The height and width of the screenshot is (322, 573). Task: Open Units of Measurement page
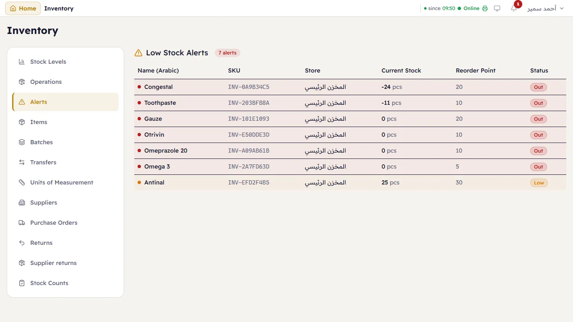[65, 182]
